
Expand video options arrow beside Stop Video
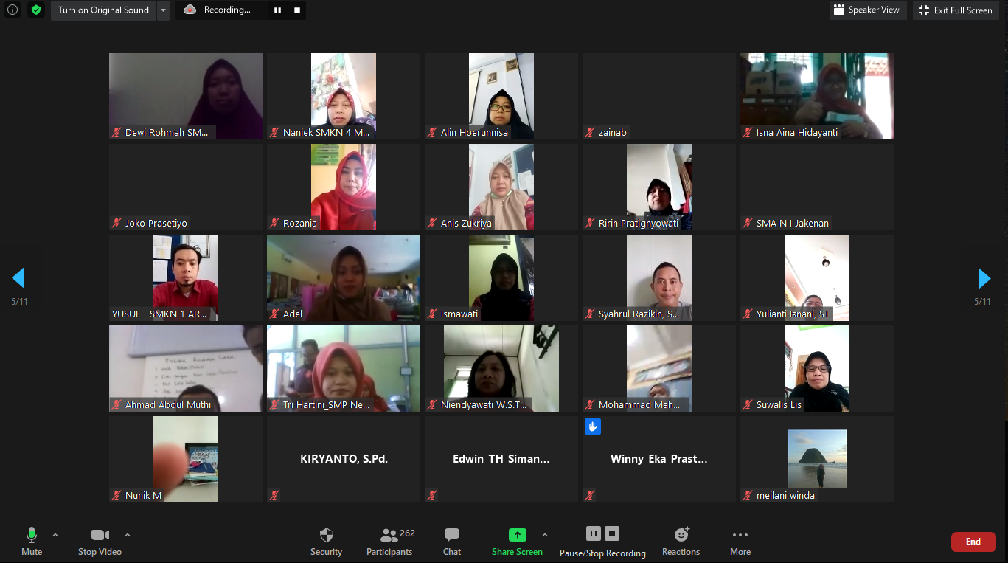click(128, 535)
